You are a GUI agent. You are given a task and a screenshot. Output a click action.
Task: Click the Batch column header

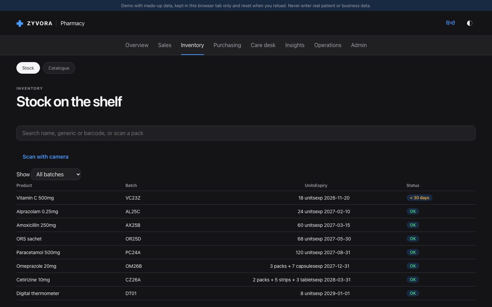tap(131, 186)
